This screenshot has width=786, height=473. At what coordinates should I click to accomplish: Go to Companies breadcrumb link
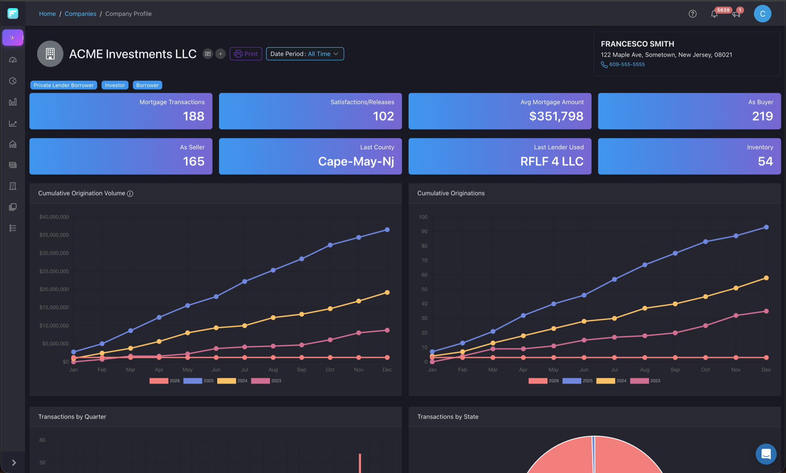80,14
